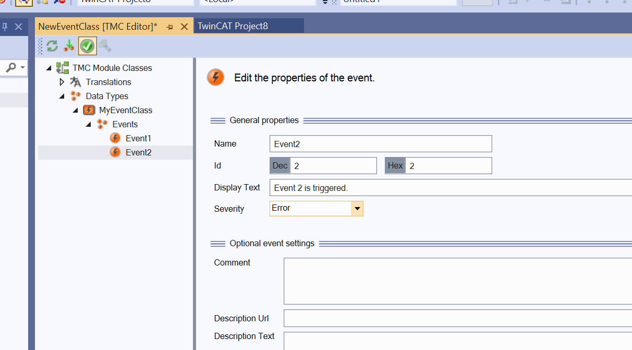Select the Translations tree item
632x350 pixels.
tap(108, 82)
